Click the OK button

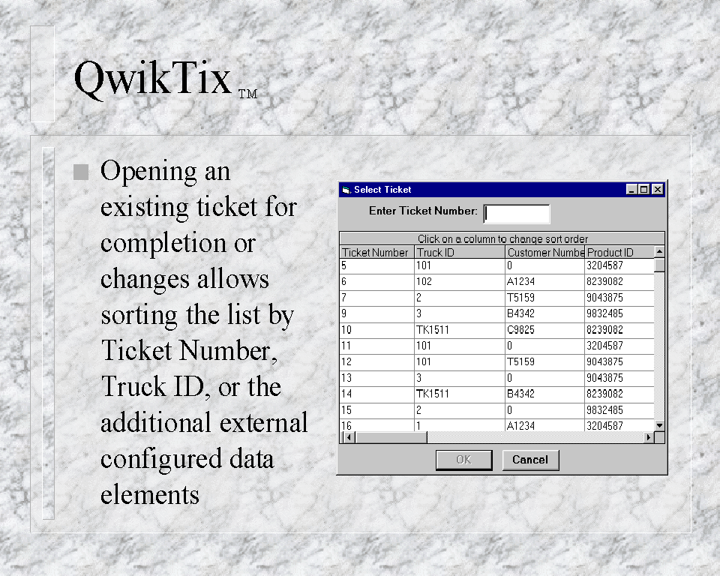click(463, 460)
